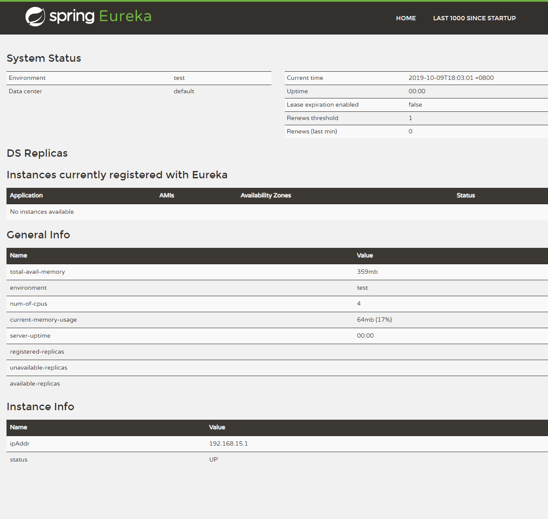Open LAST 1000 SINCE STARTUP page
The image size is (548, 519).
point(475,18)
